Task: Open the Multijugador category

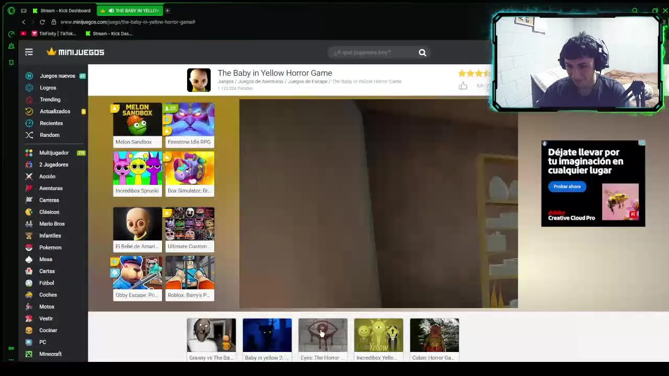Action: 53,153
